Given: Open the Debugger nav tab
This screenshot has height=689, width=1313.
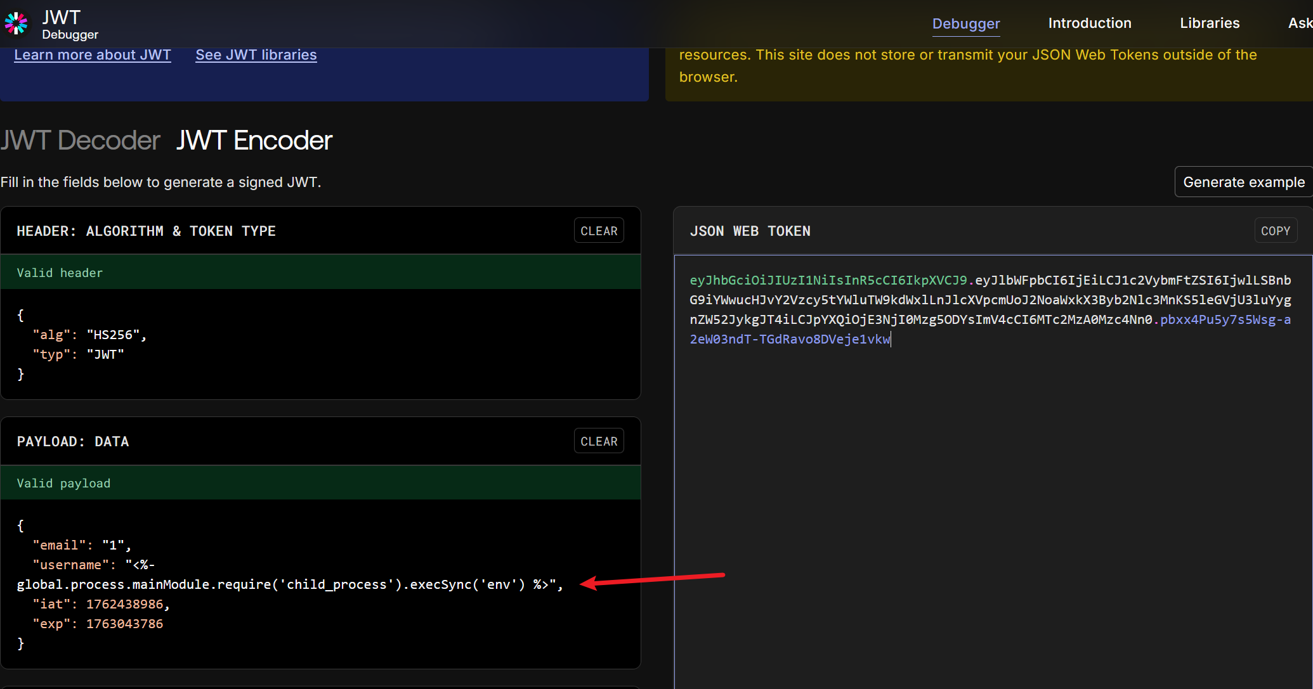Looking at the screenshot, I should pos(965,23).
